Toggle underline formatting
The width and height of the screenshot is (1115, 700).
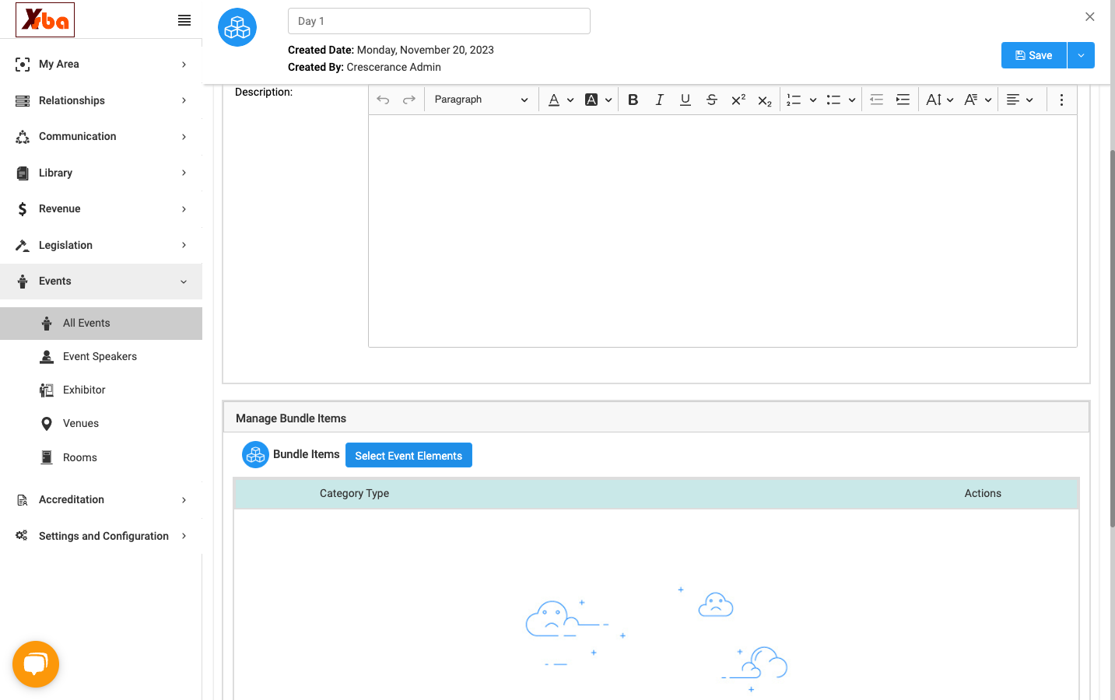(x=685, y=100)
